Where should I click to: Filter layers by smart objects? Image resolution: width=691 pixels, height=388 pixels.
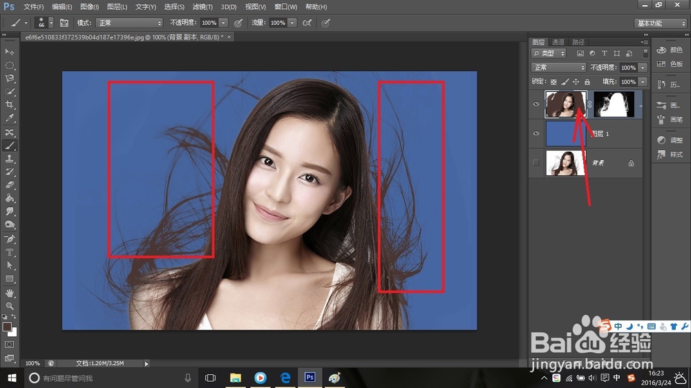click(x=629, y=53)
